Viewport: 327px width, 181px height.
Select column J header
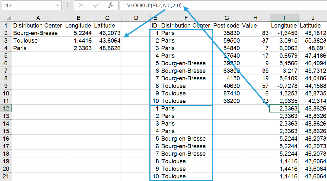pos(313,18)
